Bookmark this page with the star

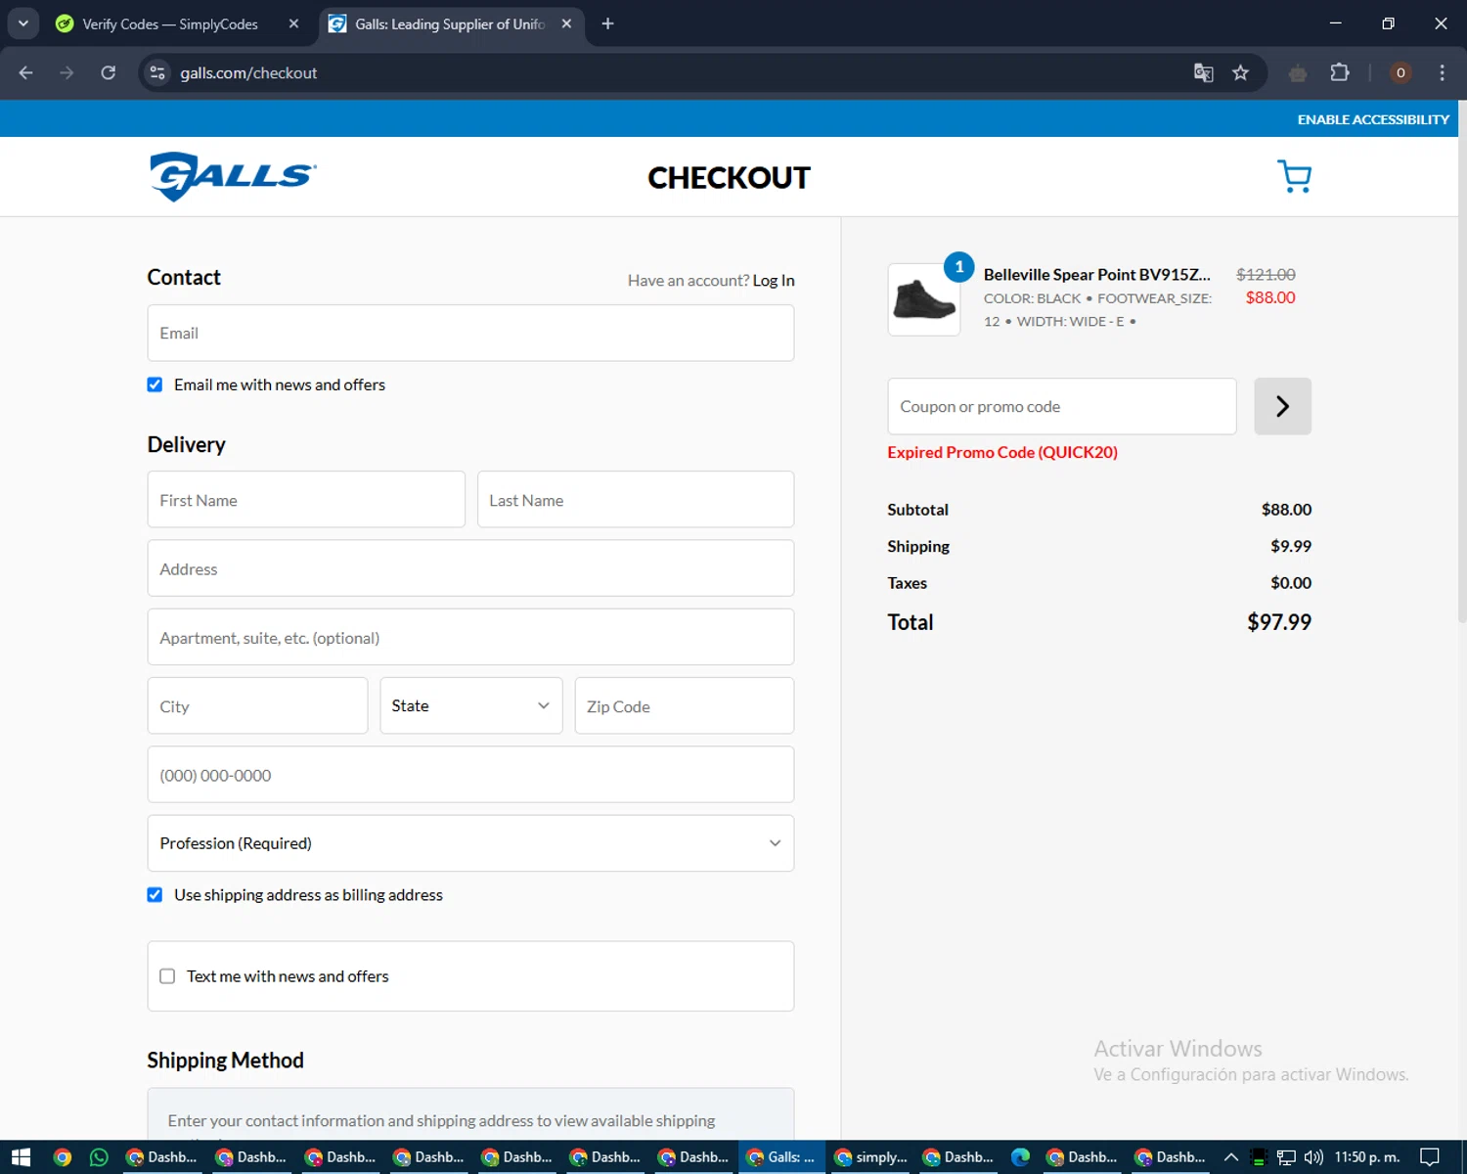[1241, 72]
